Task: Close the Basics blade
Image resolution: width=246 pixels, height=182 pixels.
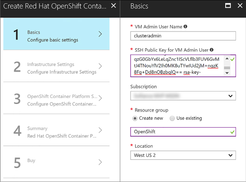Action: [240, 6]
